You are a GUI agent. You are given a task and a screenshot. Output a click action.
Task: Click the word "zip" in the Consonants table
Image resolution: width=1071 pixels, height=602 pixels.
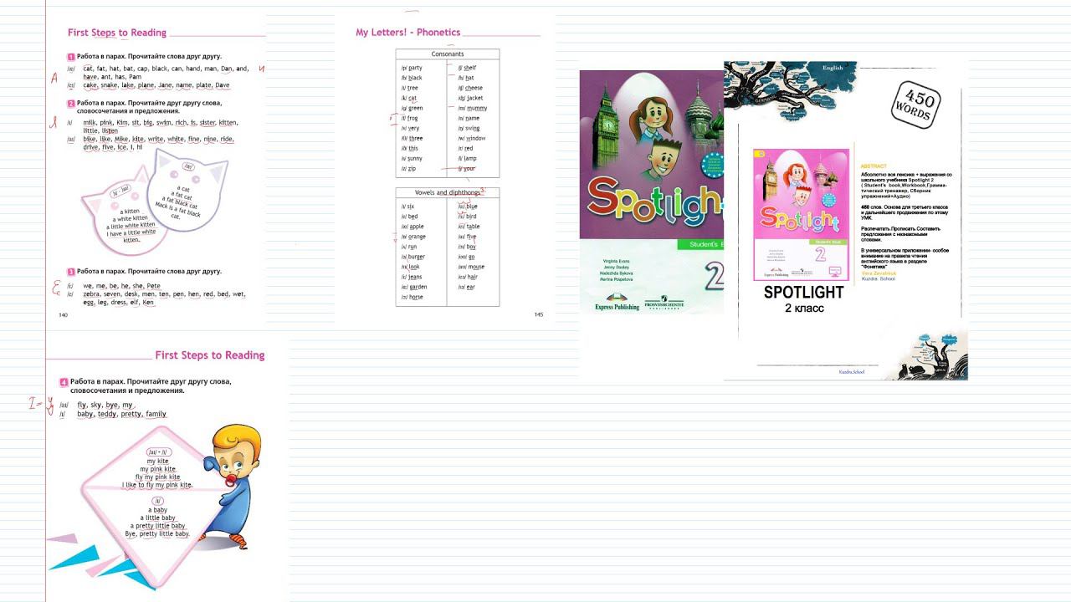[x=412, y=168]
